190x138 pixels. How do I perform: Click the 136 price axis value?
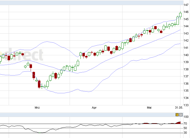[186, 84]
